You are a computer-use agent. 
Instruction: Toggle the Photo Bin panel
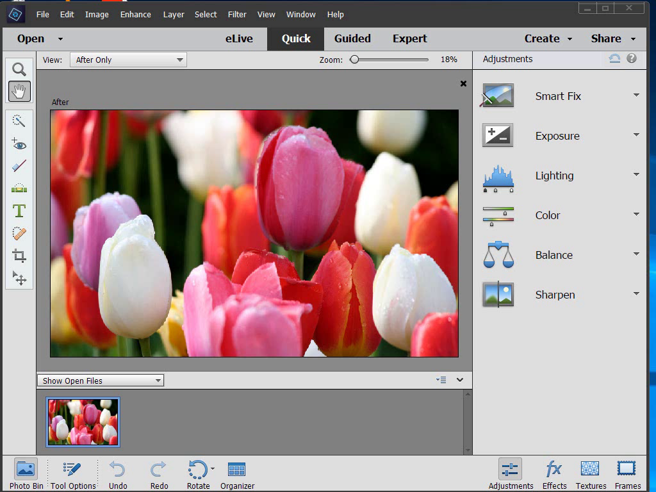pyautogui.click(x=26, y=474)
